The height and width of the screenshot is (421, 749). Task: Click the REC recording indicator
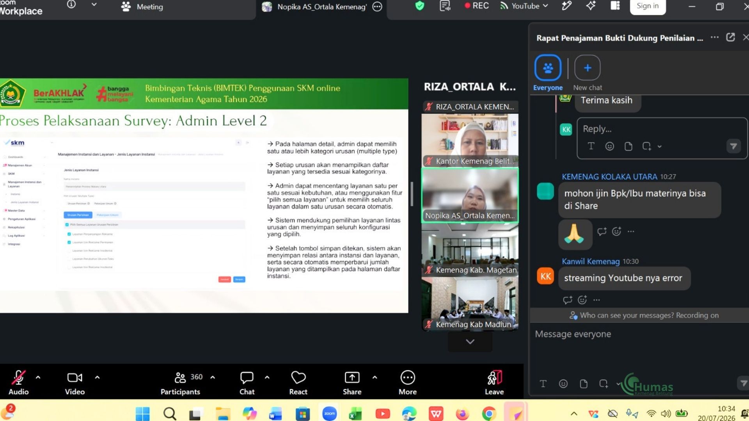point(477,6)
